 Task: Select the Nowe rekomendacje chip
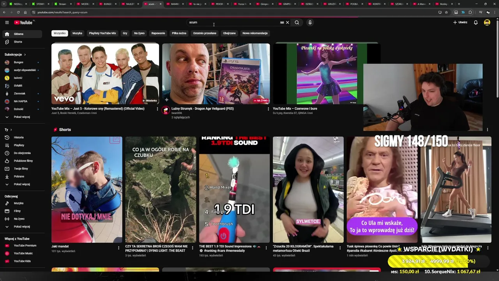pos(255,33)
